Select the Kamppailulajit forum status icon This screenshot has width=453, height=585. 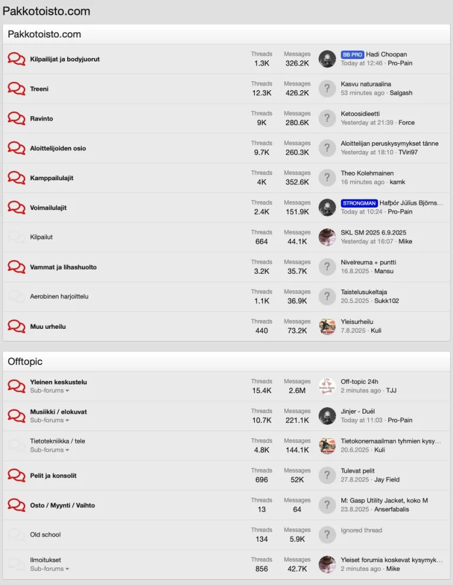coord(16,178)
